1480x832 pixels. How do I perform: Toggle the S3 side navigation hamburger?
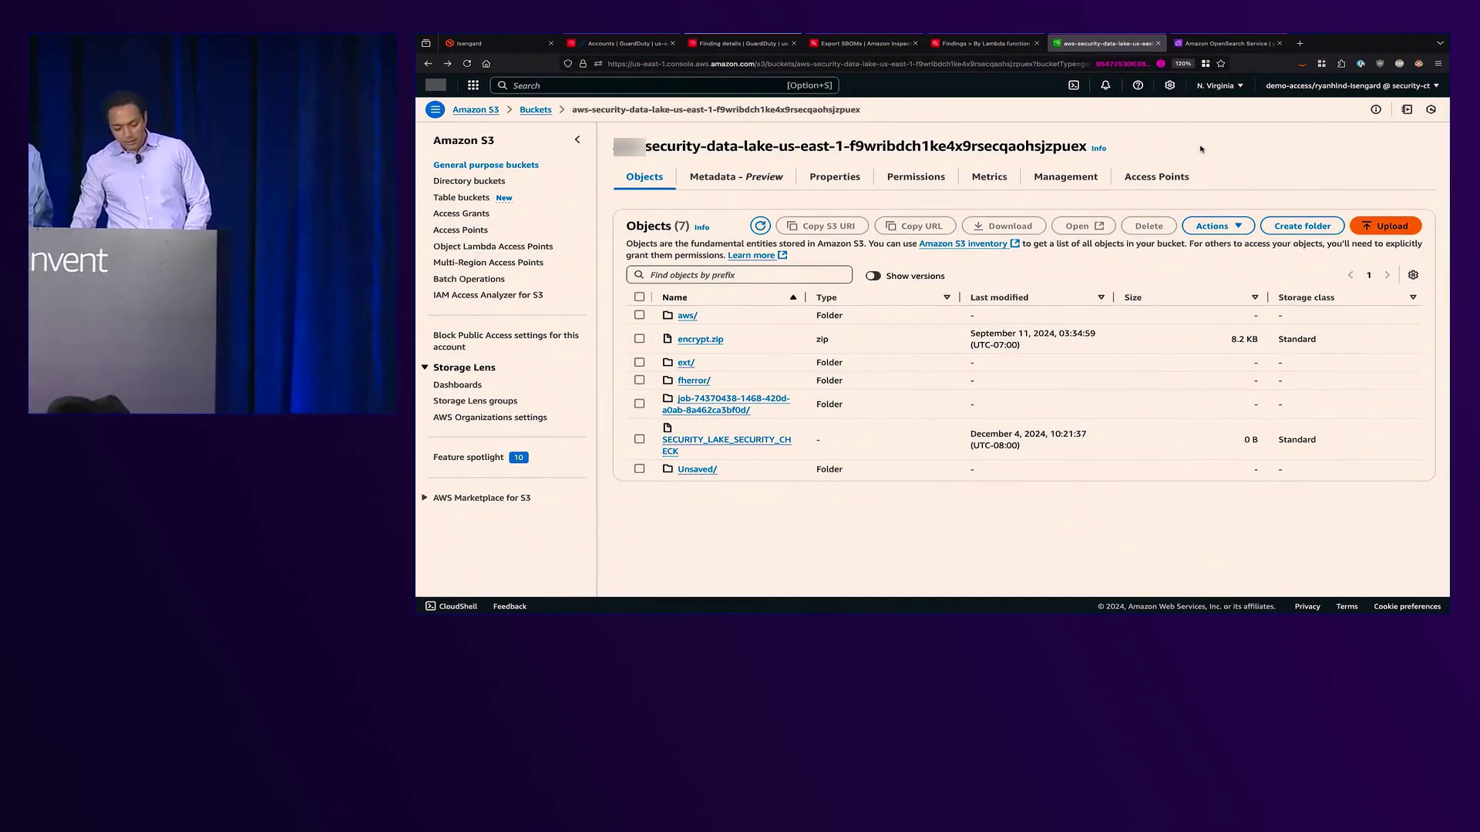435,109
